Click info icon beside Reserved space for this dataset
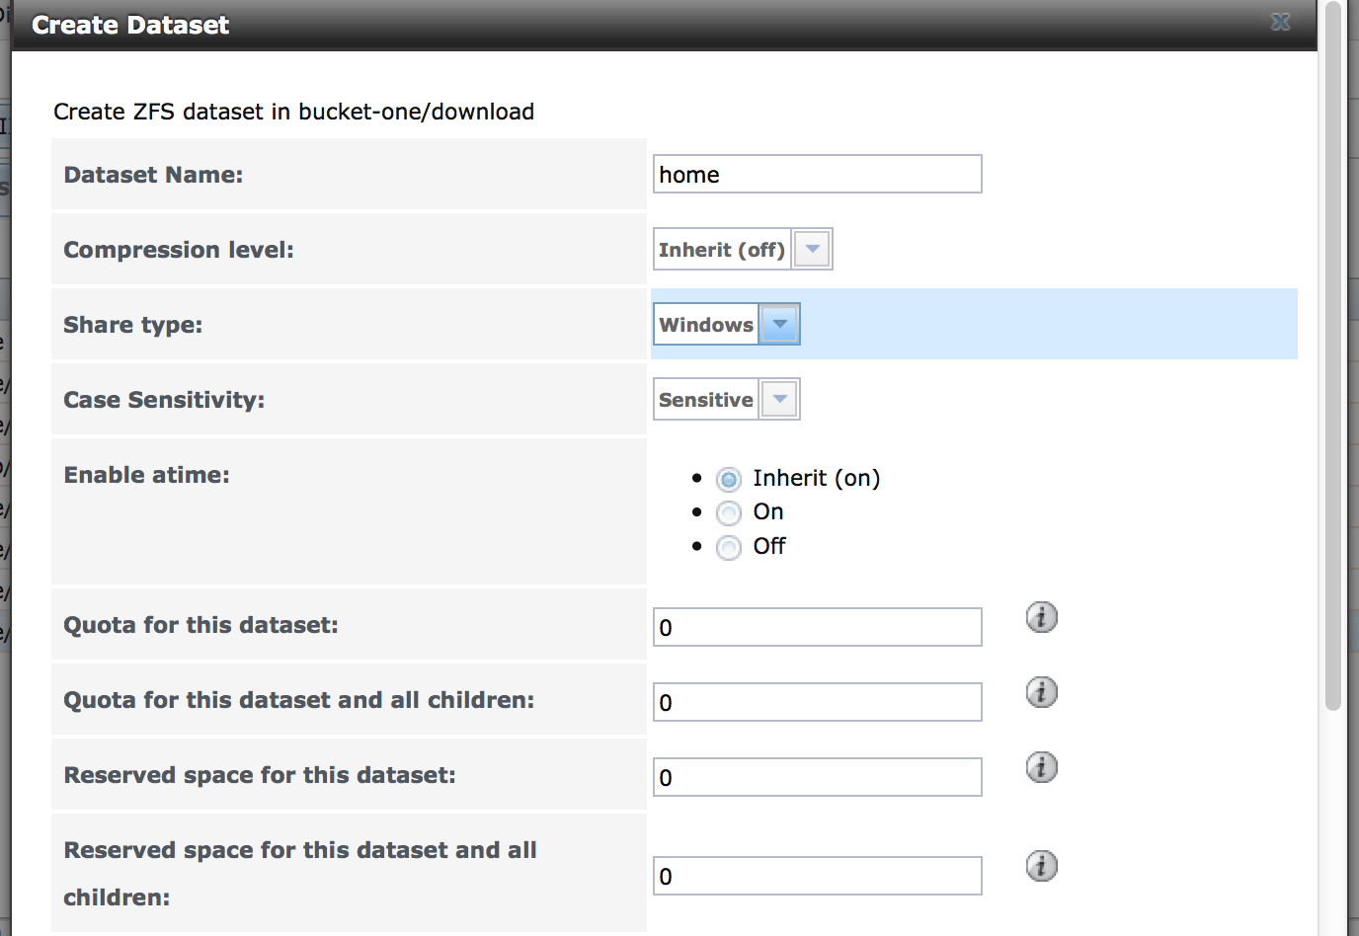 click(x=1041, y=767)
